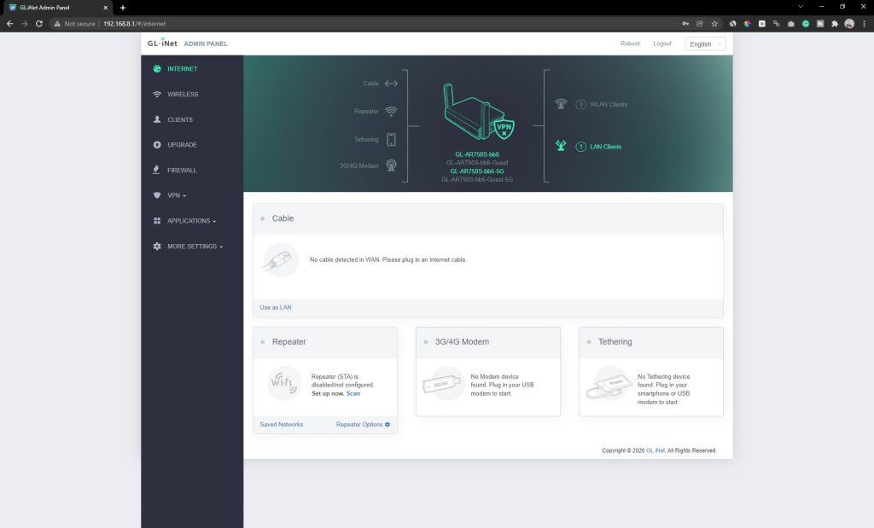
Task: Click the GL.iNet link in copyright footer
Action: click(655, 450)
